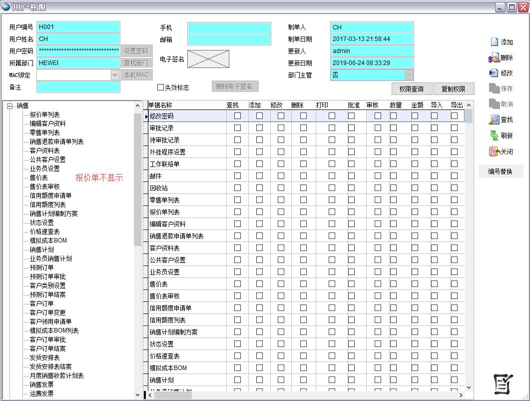Check 查找 permission for 修改密码 row
The image size is (530, 401).
(x=237, y=116)
